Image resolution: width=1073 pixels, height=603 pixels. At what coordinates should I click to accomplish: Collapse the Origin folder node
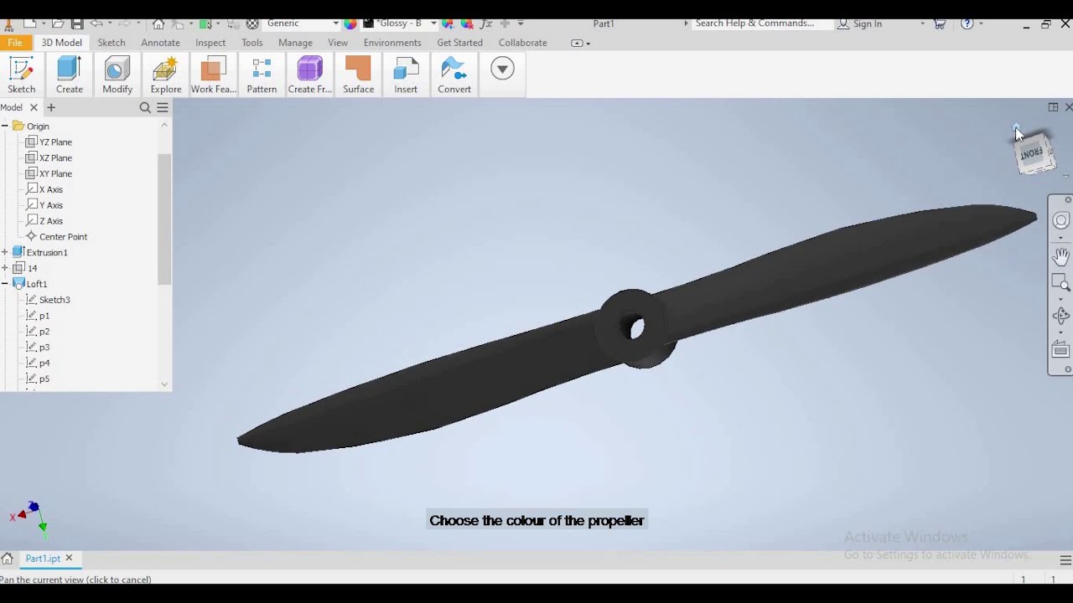point(5,126)
